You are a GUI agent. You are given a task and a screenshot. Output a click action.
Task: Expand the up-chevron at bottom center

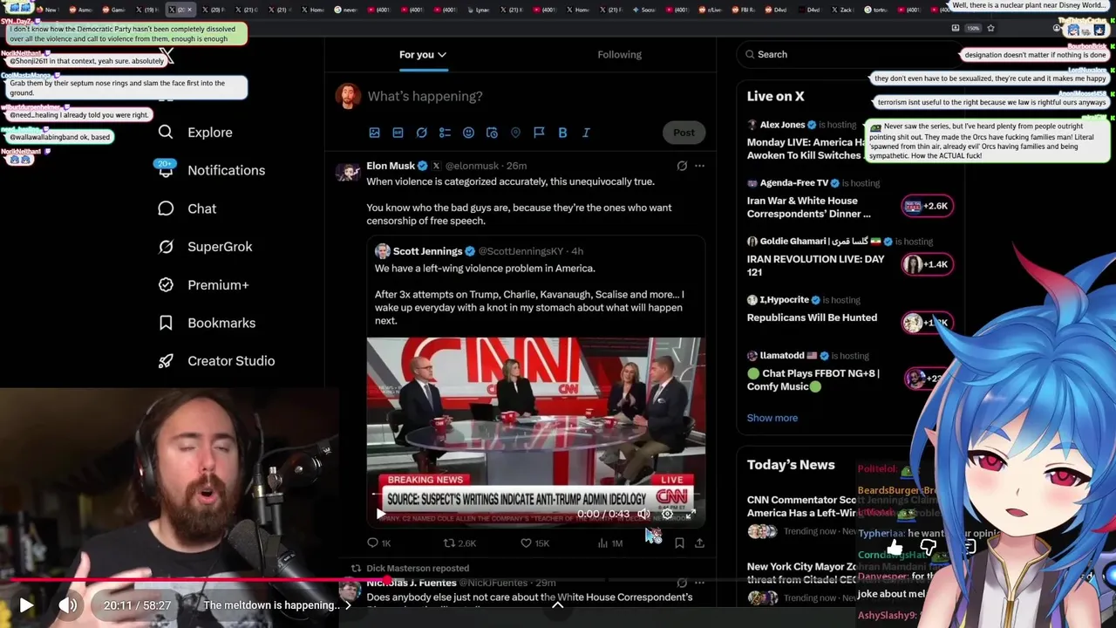pos(558,604)
